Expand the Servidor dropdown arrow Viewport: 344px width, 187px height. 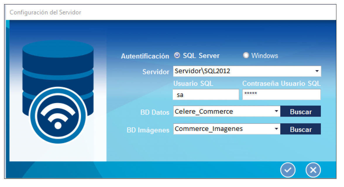317,71
